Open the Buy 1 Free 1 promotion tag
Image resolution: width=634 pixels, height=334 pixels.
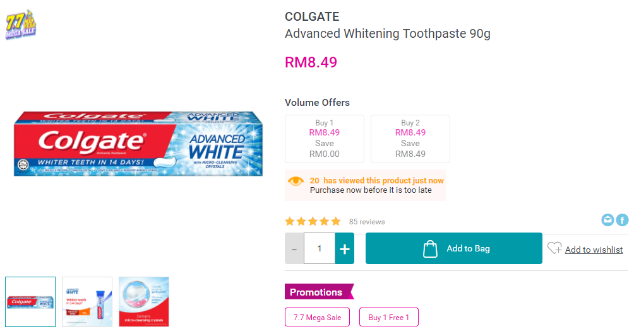coord(389,318)
